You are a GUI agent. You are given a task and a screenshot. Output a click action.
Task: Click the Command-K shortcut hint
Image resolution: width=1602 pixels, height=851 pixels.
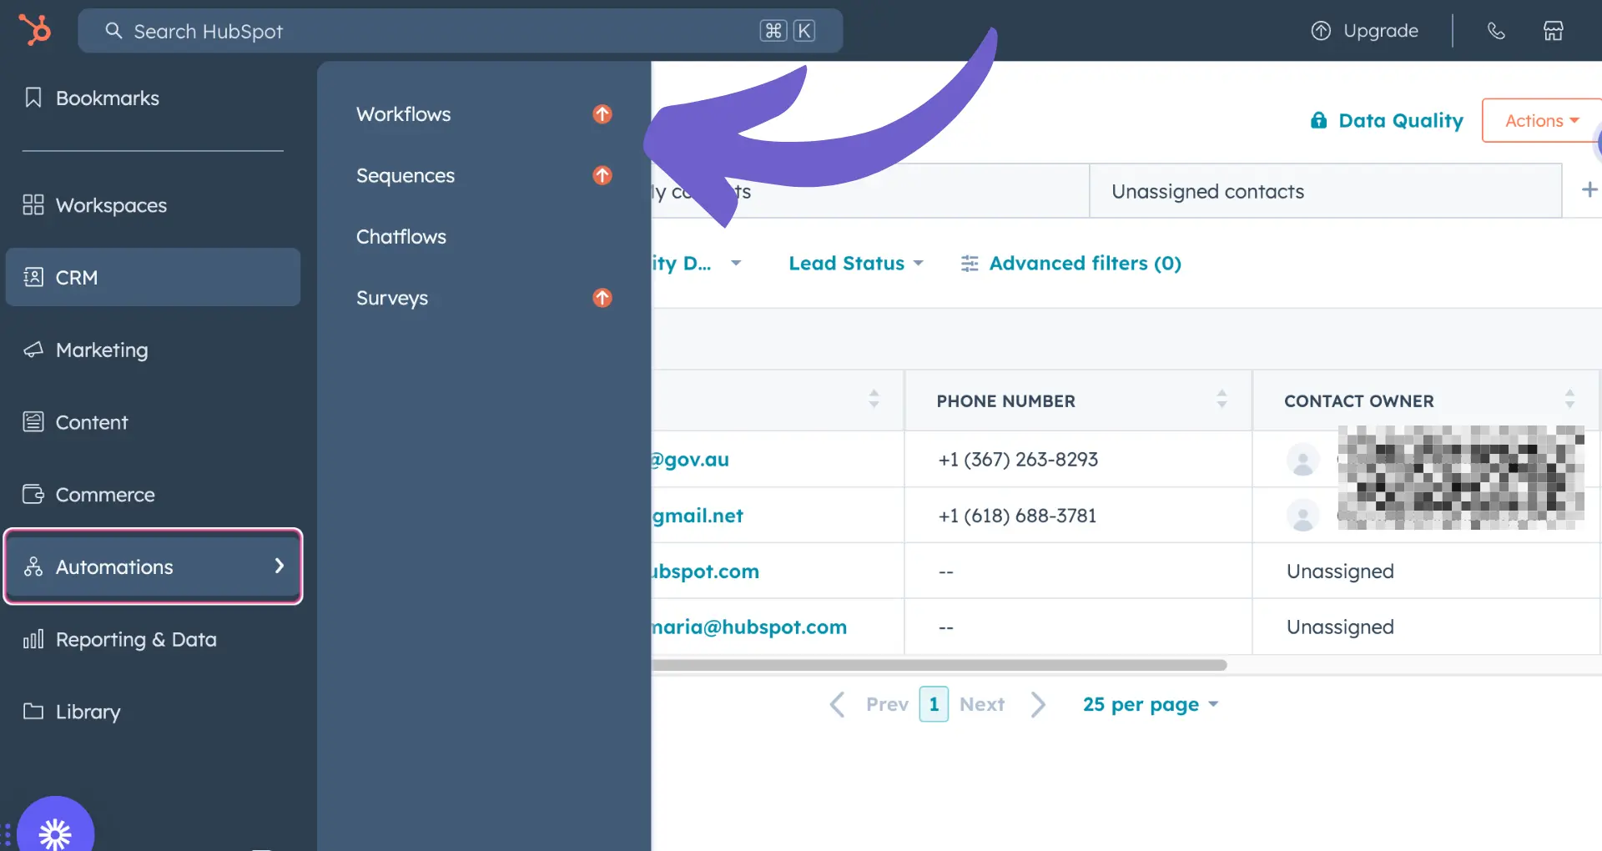(x=787, y=31)
